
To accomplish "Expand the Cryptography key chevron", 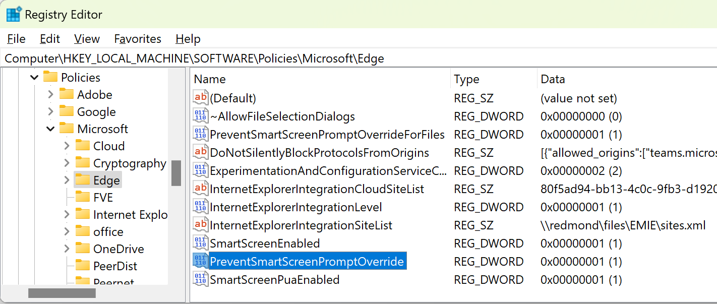I will 67,163.
